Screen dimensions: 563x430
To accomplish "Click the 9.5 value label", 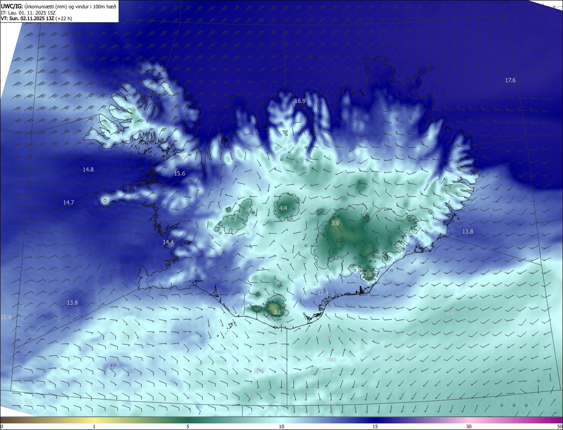I will click(28, 402).
